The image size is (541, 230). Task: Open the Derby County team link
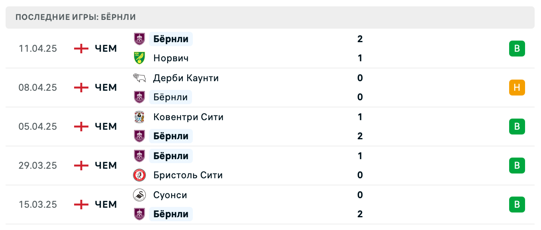(186, 78)
